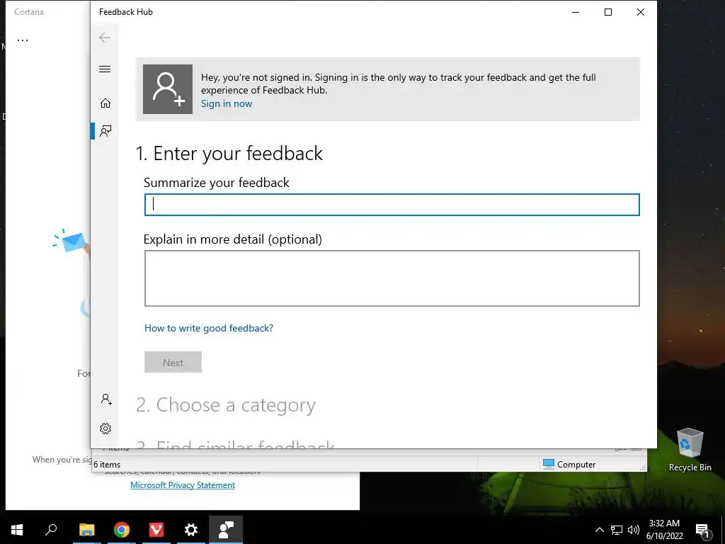Click the Explain in more detail box
Image resolution: width=725 pixels, height=544 pixels.
pyautogui.click(x=392, y=278)
